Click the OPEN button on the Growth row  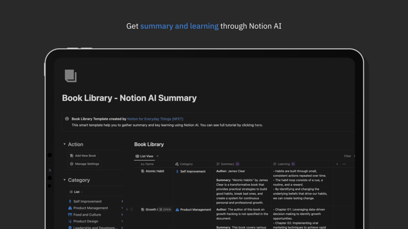click(165, 210)
